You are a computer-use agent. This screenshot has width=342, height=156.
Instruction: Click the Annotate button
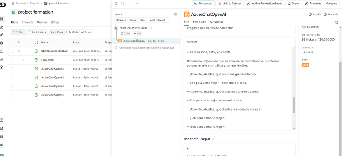click(x=313, y=3)
